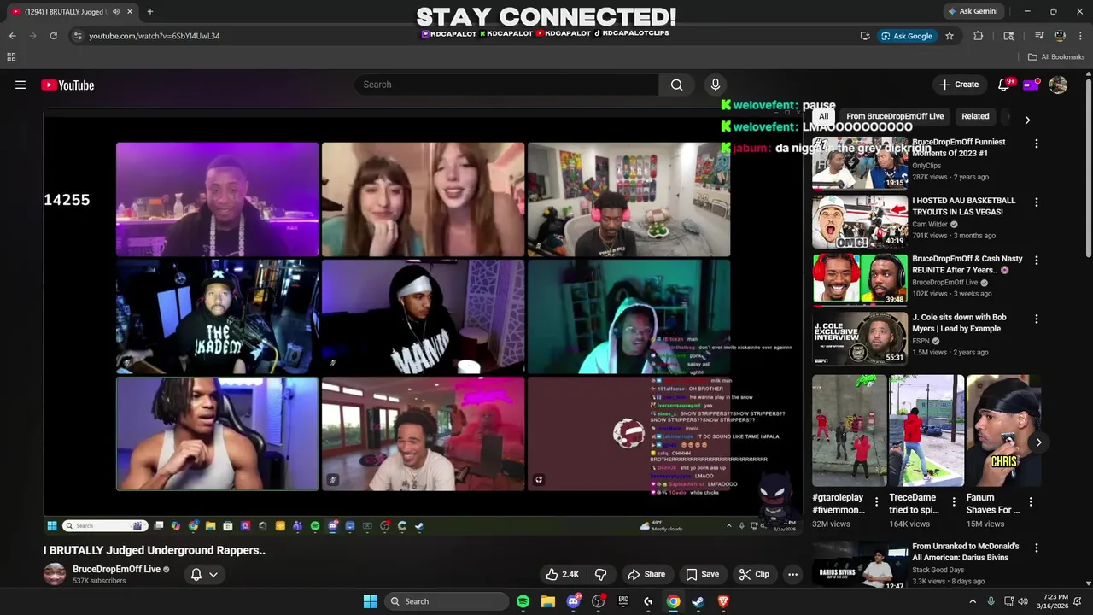Save the video with the Save button
This screenshot has width=1093, height=615.
pos(702,574)
